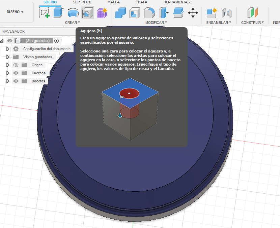Click the gear icon for Configuración del documento
The height and width of the screenshot is (228, 280).
(x=16, y=49)
